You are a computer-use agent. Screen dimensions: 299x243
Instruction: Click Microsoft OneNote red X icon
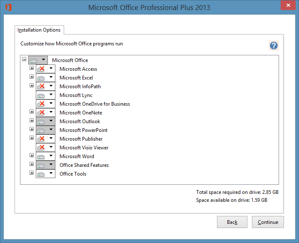pyautogui.click(x=41, y=113)
